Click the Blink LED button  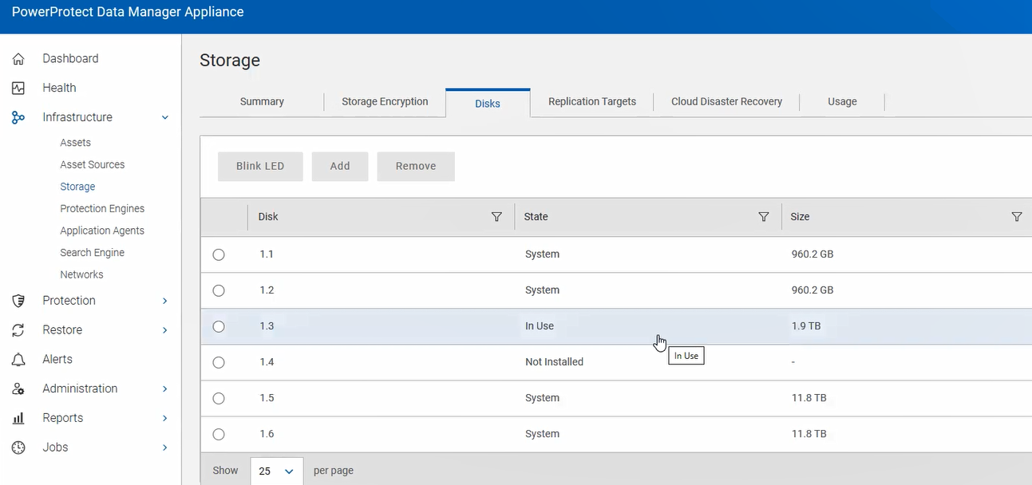[x=260, y=166]
